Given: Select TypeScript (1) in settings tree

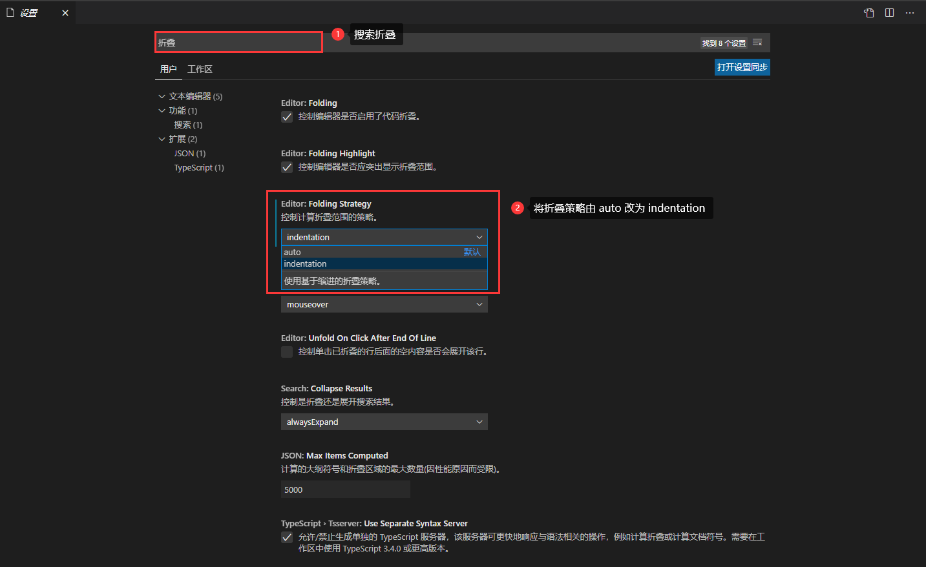Looking at the screenshot, I should (199, 167).
